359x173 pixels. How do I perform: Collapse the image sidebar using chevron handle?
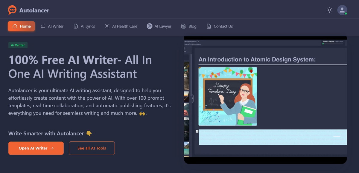click(192, 98)
